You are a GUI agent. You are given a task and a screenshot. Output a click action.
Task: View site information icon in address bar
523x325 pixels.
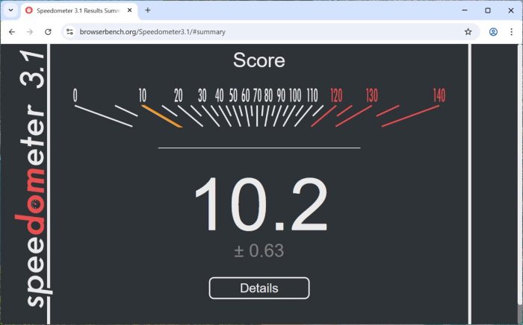[x=69, y=32]
